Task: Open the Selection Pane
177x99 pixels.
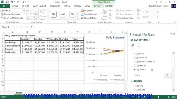Action: tap(125, 18)
